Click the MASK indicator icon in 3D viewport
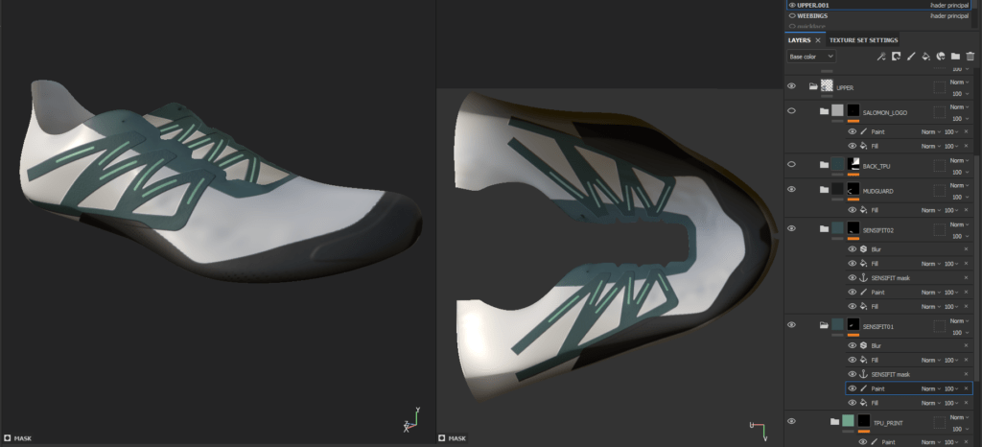982x447 pixels. click(7, 438)
